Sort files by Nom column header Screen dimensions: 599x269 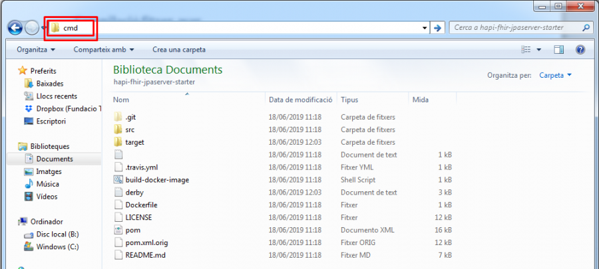pos(120,100)
